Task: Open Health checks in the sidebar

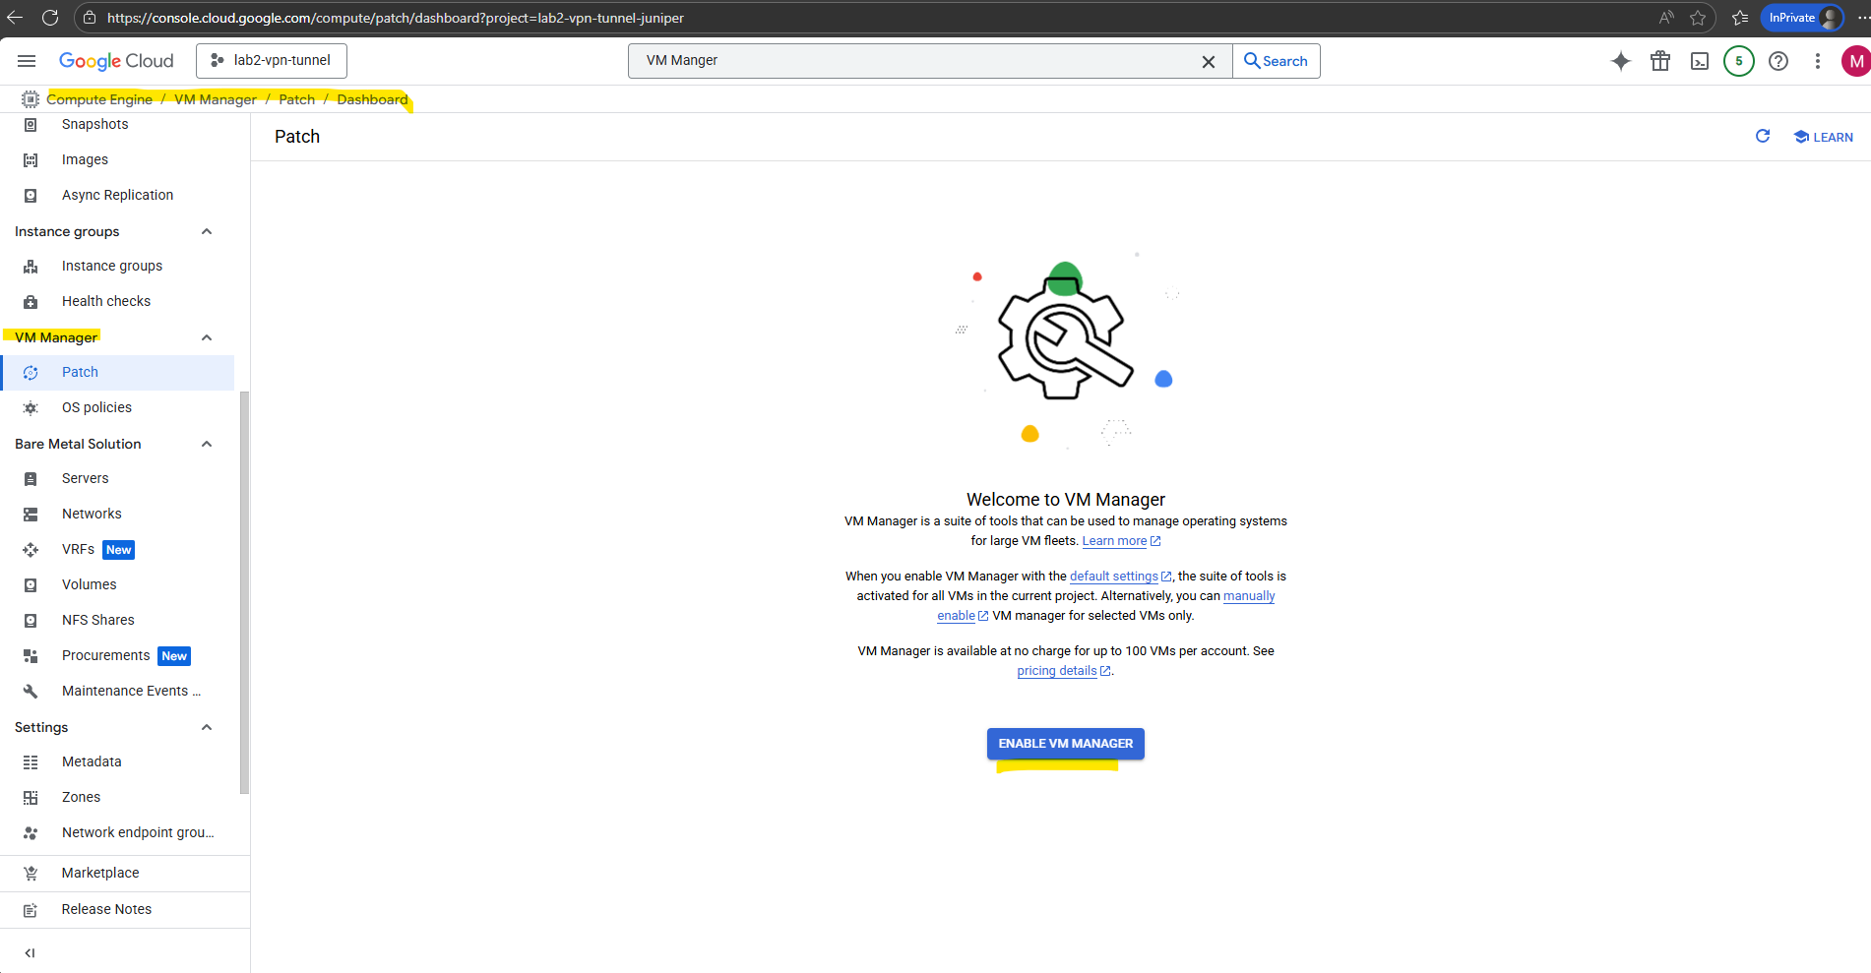Action: 118,301
